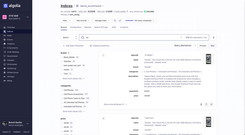Check the Boost Mobile brand filter
This screenshot has width=245, height=135.
click(x=62, y=57)
